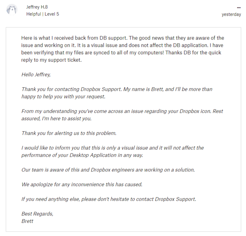
Task: Click the "yesterday" post timestamp
Action: tap(231, 14)
